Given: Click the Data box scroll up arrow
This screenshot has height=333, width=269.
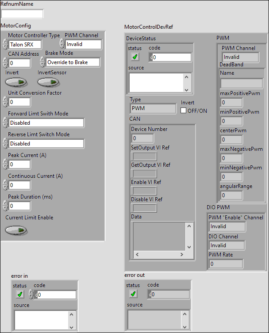Looking at the screenshot, I should pyautogui.click(x=189, y=226).
